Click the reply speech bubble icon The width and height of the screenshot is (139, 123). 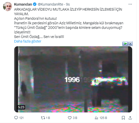[x=16, y=118]
